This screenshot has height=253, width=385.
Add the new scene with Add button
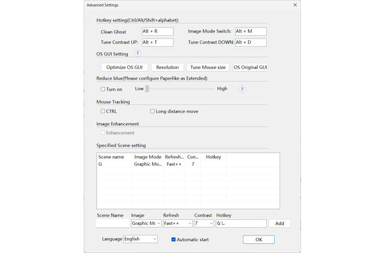pyautogui.click(x=280, y=223)
